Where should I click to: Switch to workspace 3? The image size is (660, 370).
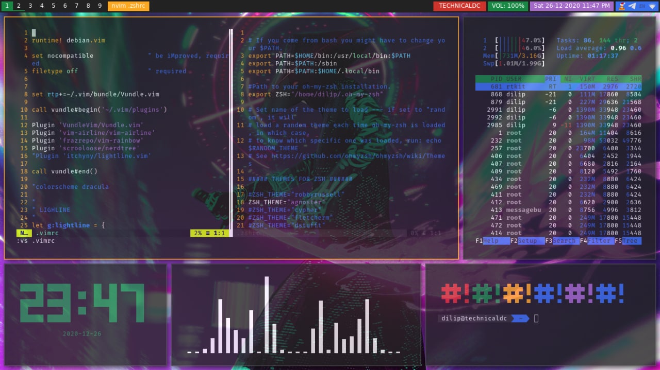[30, 6]
